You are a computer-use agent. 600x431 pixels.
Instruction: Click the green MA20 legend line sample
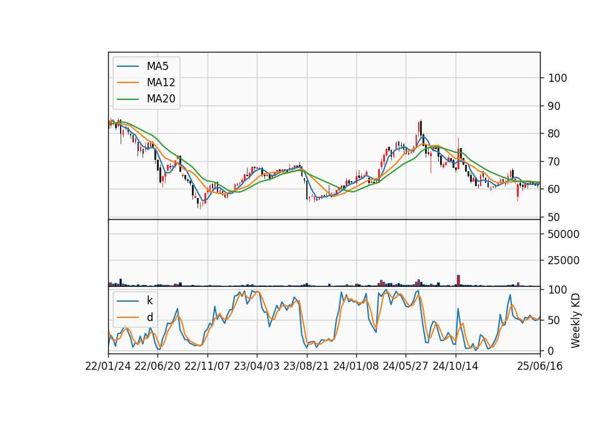[x=127, y=99]
